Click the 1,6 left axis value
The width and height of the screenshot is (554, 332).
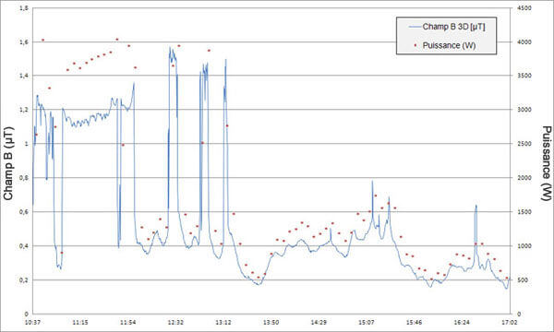24,41
